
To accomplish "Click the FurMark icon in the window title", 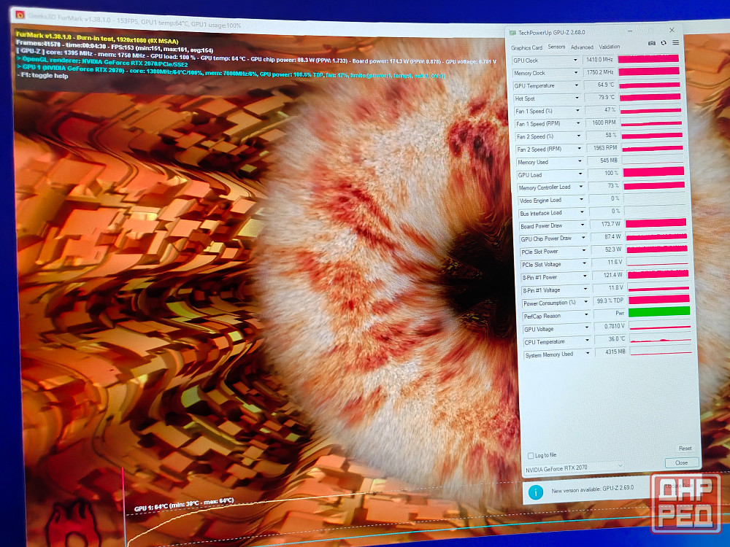I will pos(20,14).
